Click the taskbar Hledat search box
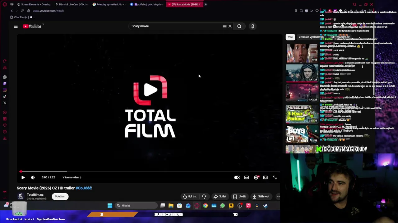 136,206
